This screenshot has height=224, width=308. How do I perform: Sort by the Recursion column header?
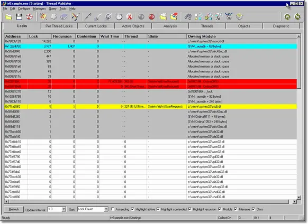pos(64,36)
